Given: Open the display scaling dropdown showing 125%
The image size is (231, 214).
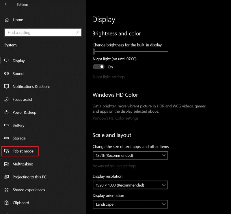Looking at the screenshot, I should coord(130,155).
